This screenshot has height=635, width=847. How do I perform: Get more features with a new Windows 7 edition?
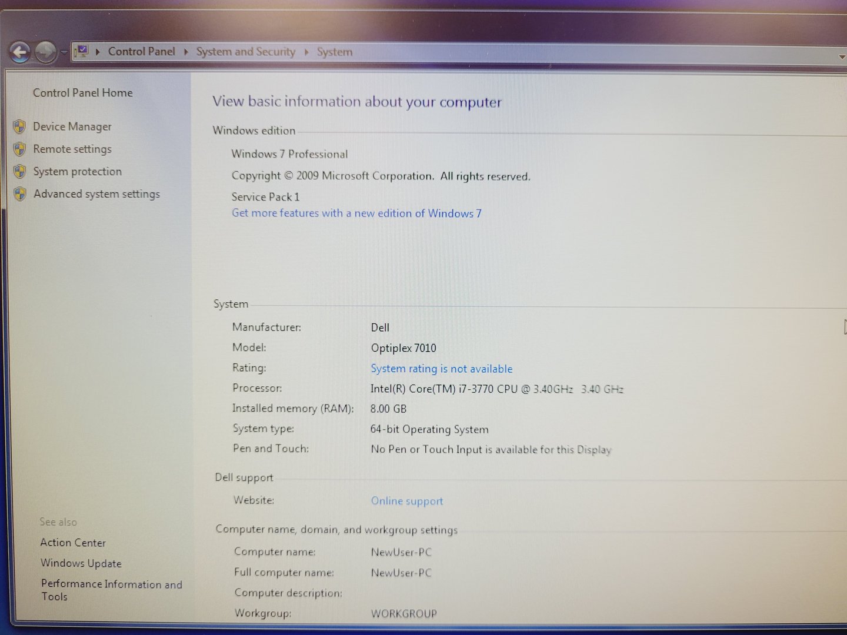click(x=356, y=213)
